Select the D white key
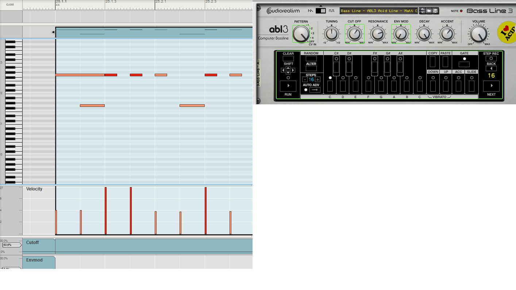The height and width of the screenshot is (290, 516). point(343,86)
